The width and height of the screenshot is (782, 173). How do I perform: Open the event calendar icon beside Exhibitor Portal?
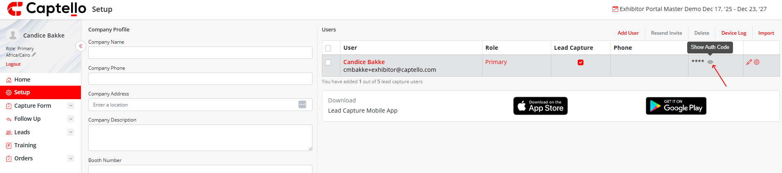615,9
